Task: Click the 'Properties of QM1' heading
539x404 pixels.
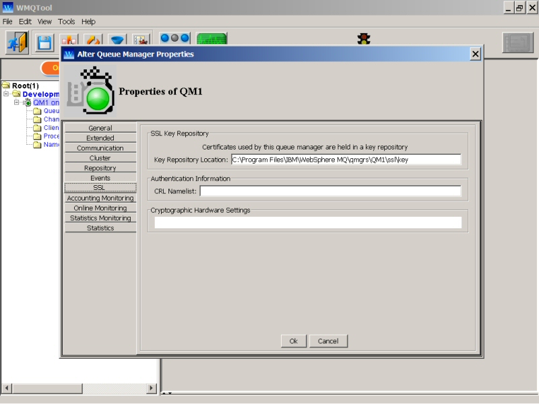Action: click(x=160, y=92)
